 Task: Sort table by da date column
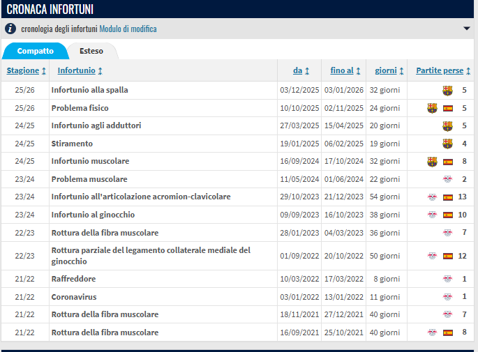click(297, 70)
